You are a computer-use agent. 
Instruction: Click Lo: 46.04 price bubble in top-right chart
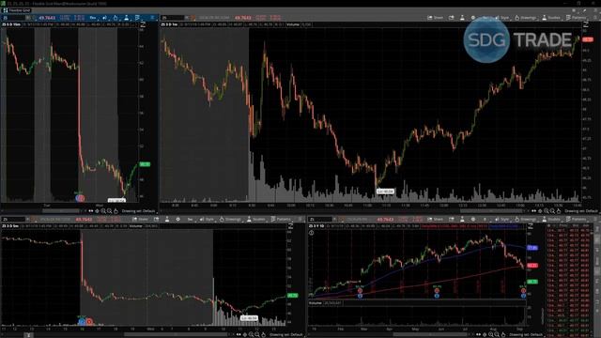[x=385, y=192]
